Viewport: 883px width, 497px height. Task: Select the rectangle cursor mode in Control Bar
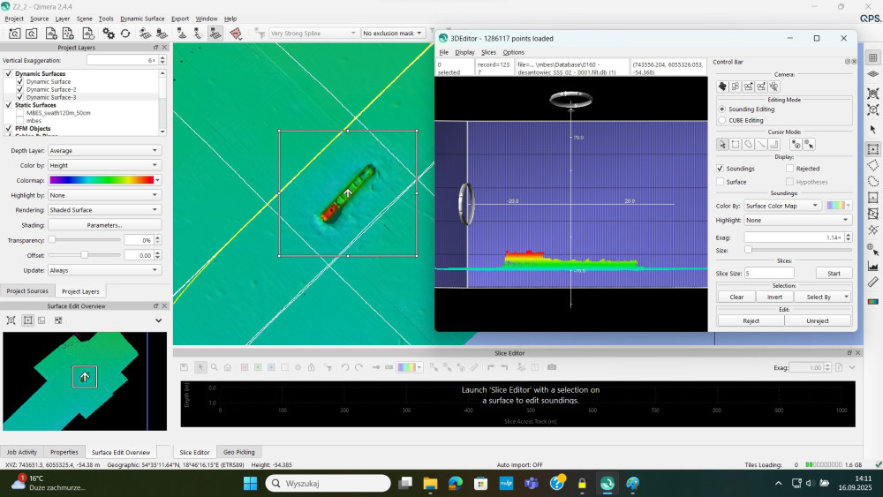[735, 144]
